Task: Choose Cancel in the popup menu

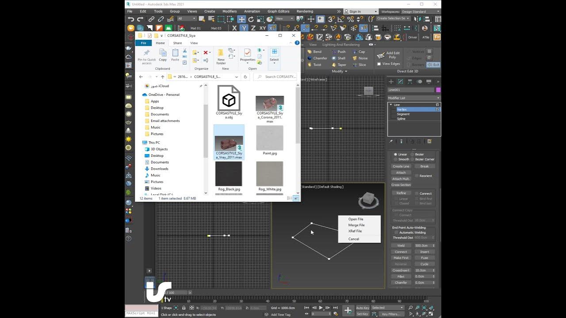Action: (354, 239)
